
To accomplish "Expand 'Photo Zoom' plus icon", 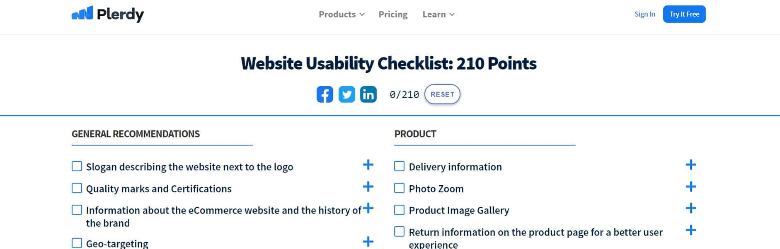I will [691, 187].
